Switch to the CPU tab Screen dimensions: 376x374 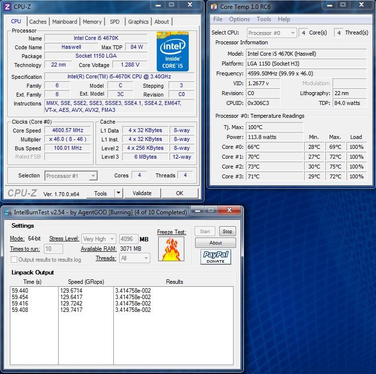pyautogui.click(x=16, y=21)
